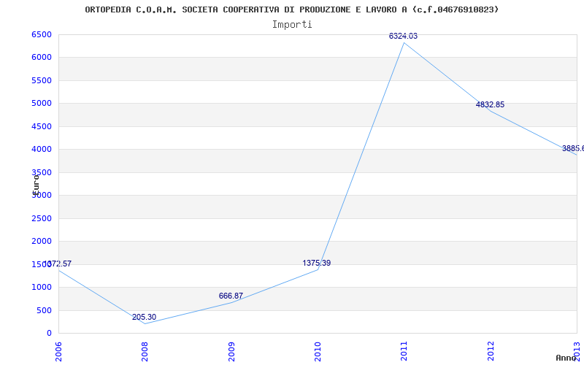Click the 2000 y-axis tick label
Viewport: 584px width, 365px height.
click(x=42, y=242)
